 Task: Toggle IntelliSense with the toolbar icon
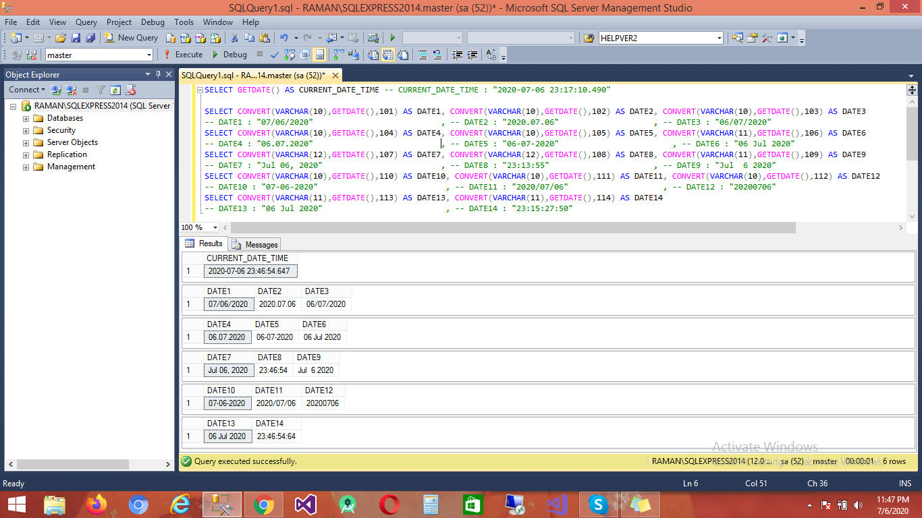click(x=321, y=55)
